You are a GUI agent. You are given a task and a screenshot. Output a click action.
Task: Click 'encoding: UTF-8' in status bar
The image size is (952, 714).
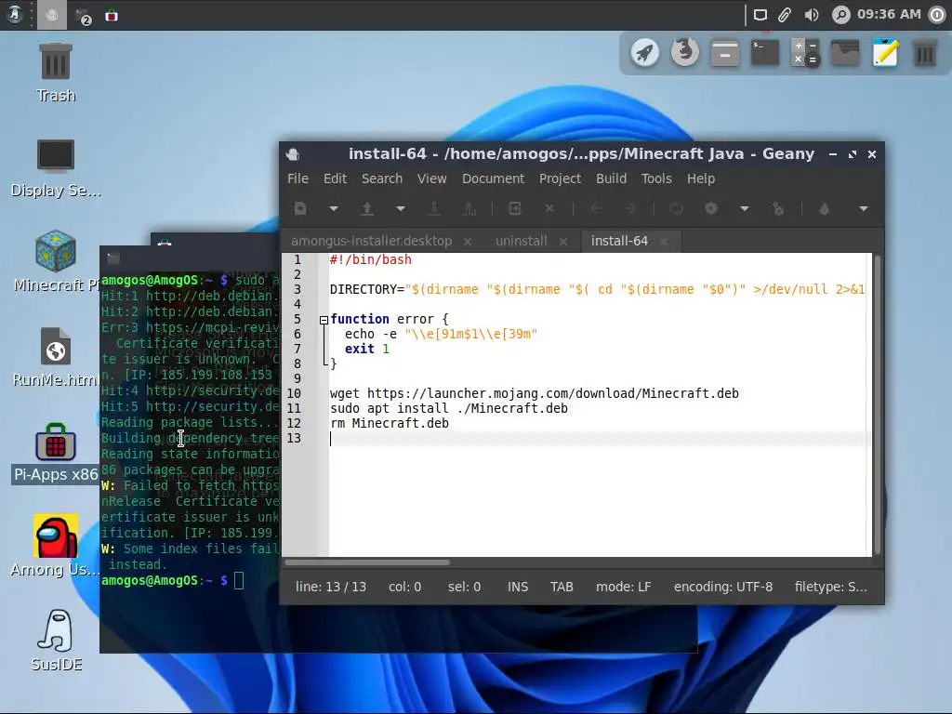723,588
